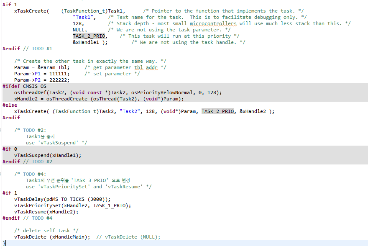
Task: Click the vTaskPrioritySet statement
Action: [x=73, y=205]
